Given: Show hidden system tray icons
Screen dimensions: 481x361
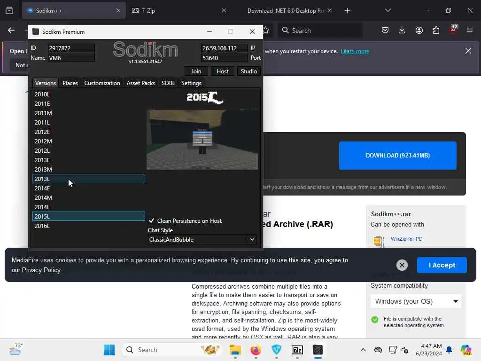Looking at the screenshot, I should point(363,350).
